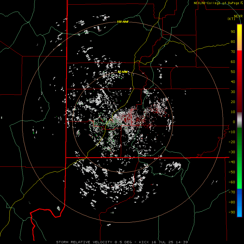Select the blue segment of the color bar
This screenshot has width=244, height=244.
pos(239,203)
